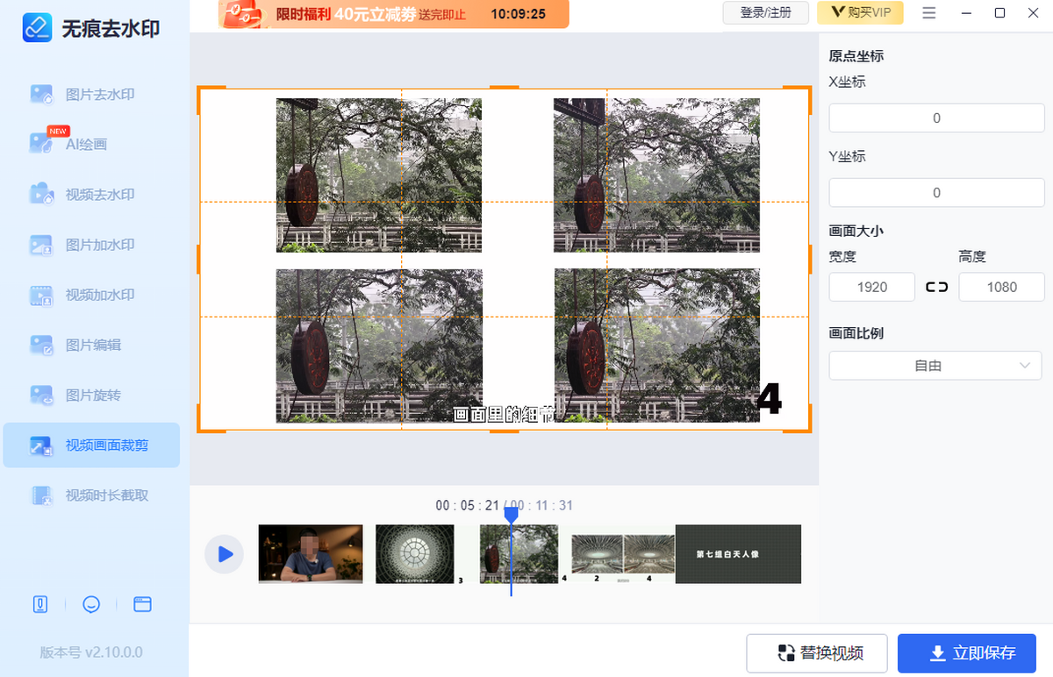The image size is (1053, 677).
Task: Expand the 画面比例 dropdown set to 自由
Action: [x=935, y=366]
